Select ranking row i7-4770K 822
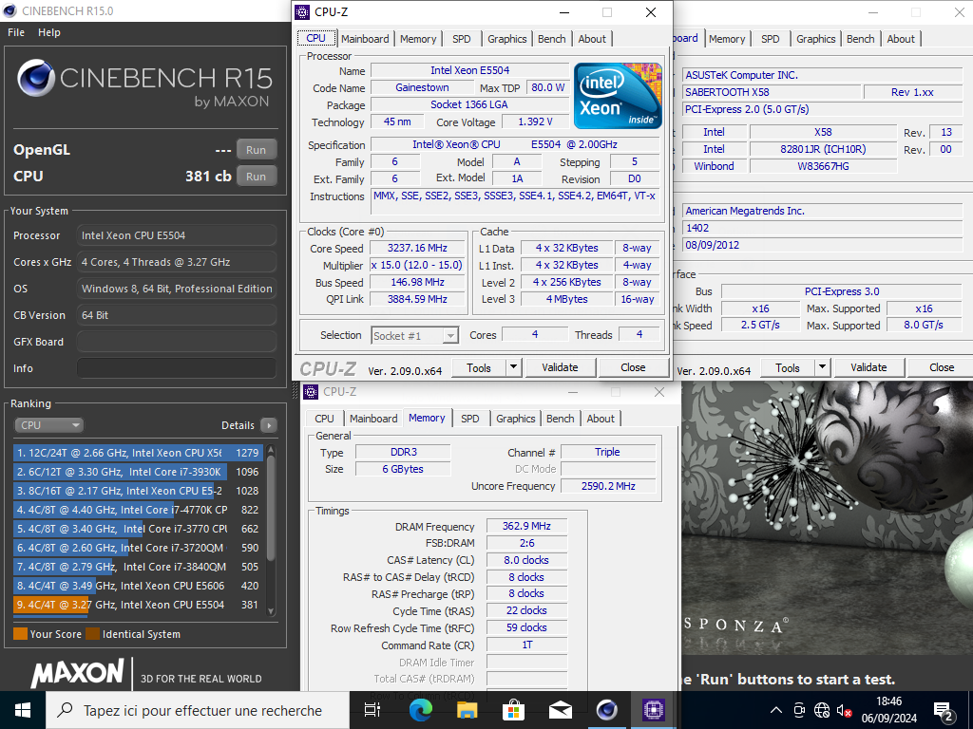The image size is (973, 729). pos(139,510)
